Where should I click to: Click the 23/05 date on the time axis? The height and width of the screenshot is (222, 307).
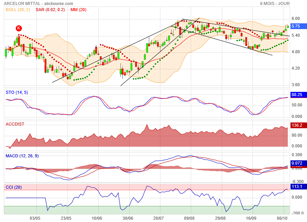pyautogui.click(x=66, y=218)
